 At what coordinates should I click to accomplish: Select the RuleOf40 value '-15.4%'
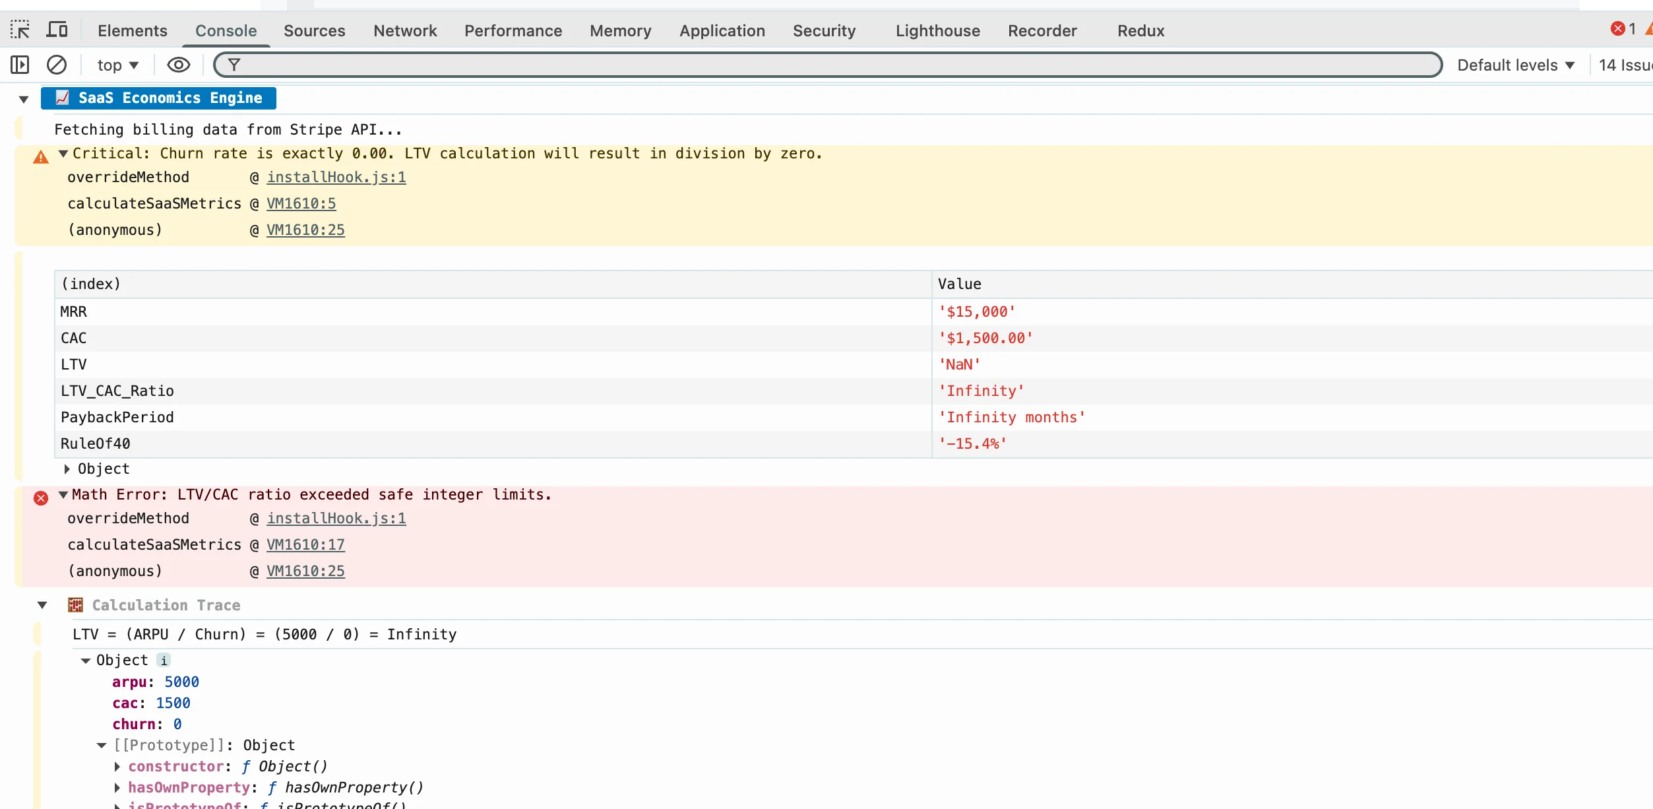(972, 444)
